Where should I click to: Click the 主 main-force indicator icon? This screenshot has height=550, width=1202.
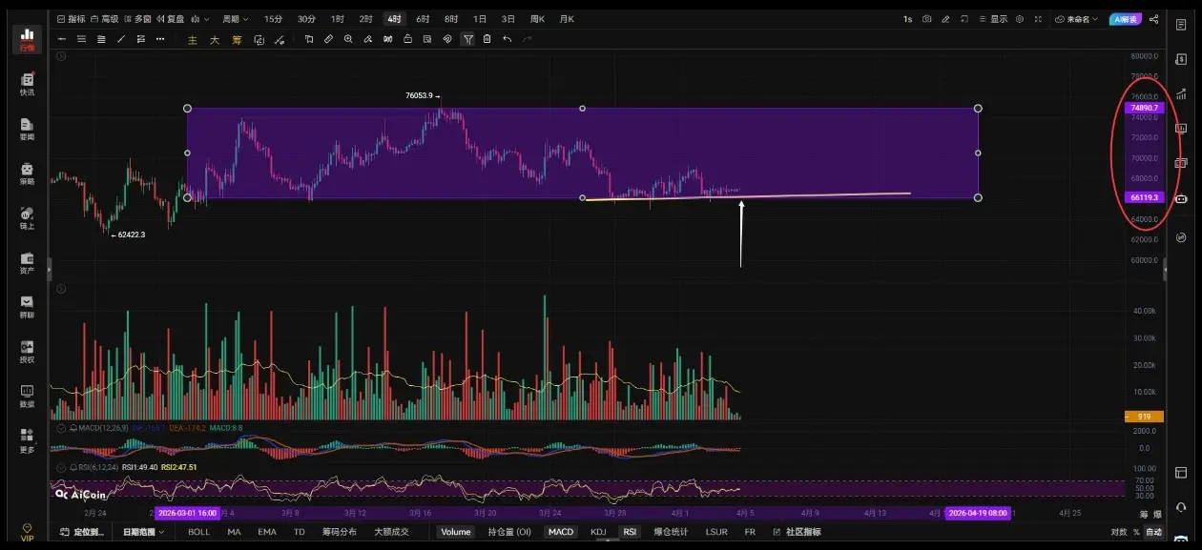point(193,39)
